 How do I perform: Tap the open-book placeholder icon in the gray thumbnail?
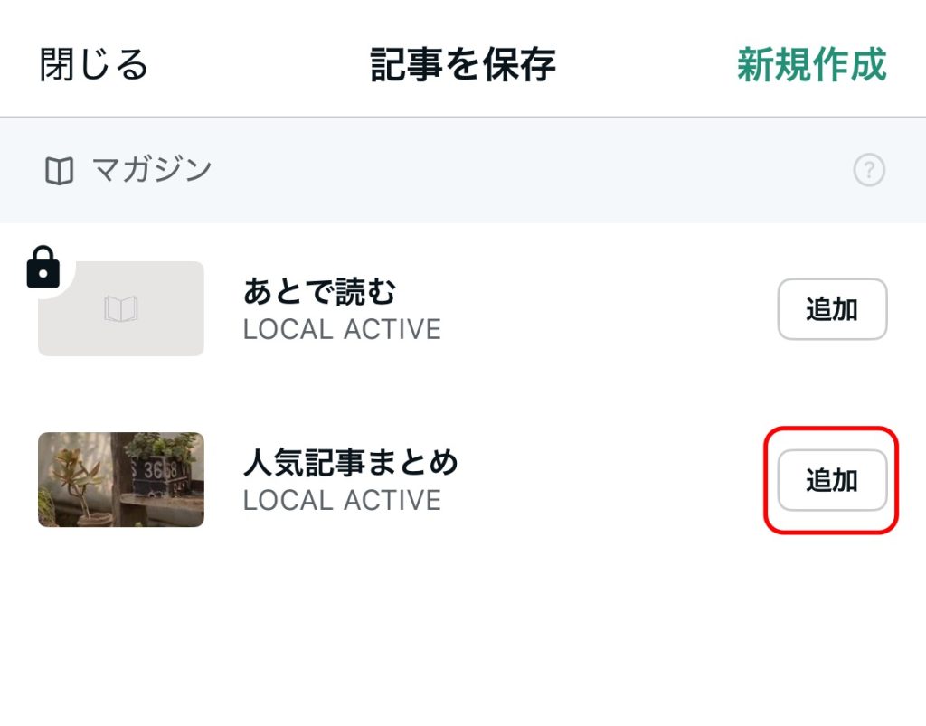click(x=121, y=308)
